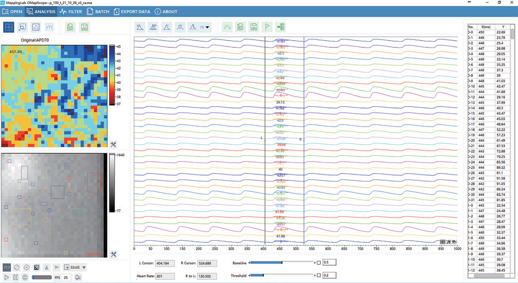
Task: Click the region selection tool icon
Action: tap(23, 27)
